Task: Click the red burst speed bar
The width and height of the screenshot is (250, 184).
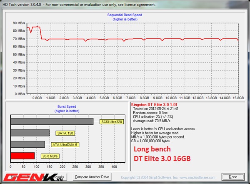Action: click(x=22, y=156)
